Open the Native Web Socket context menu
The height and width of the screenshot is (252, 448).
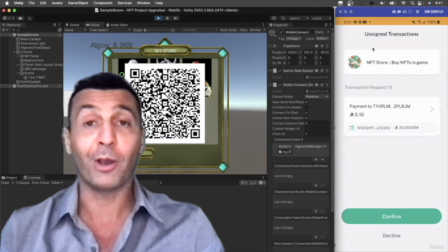pyautogui.click(x=328, y=71)
